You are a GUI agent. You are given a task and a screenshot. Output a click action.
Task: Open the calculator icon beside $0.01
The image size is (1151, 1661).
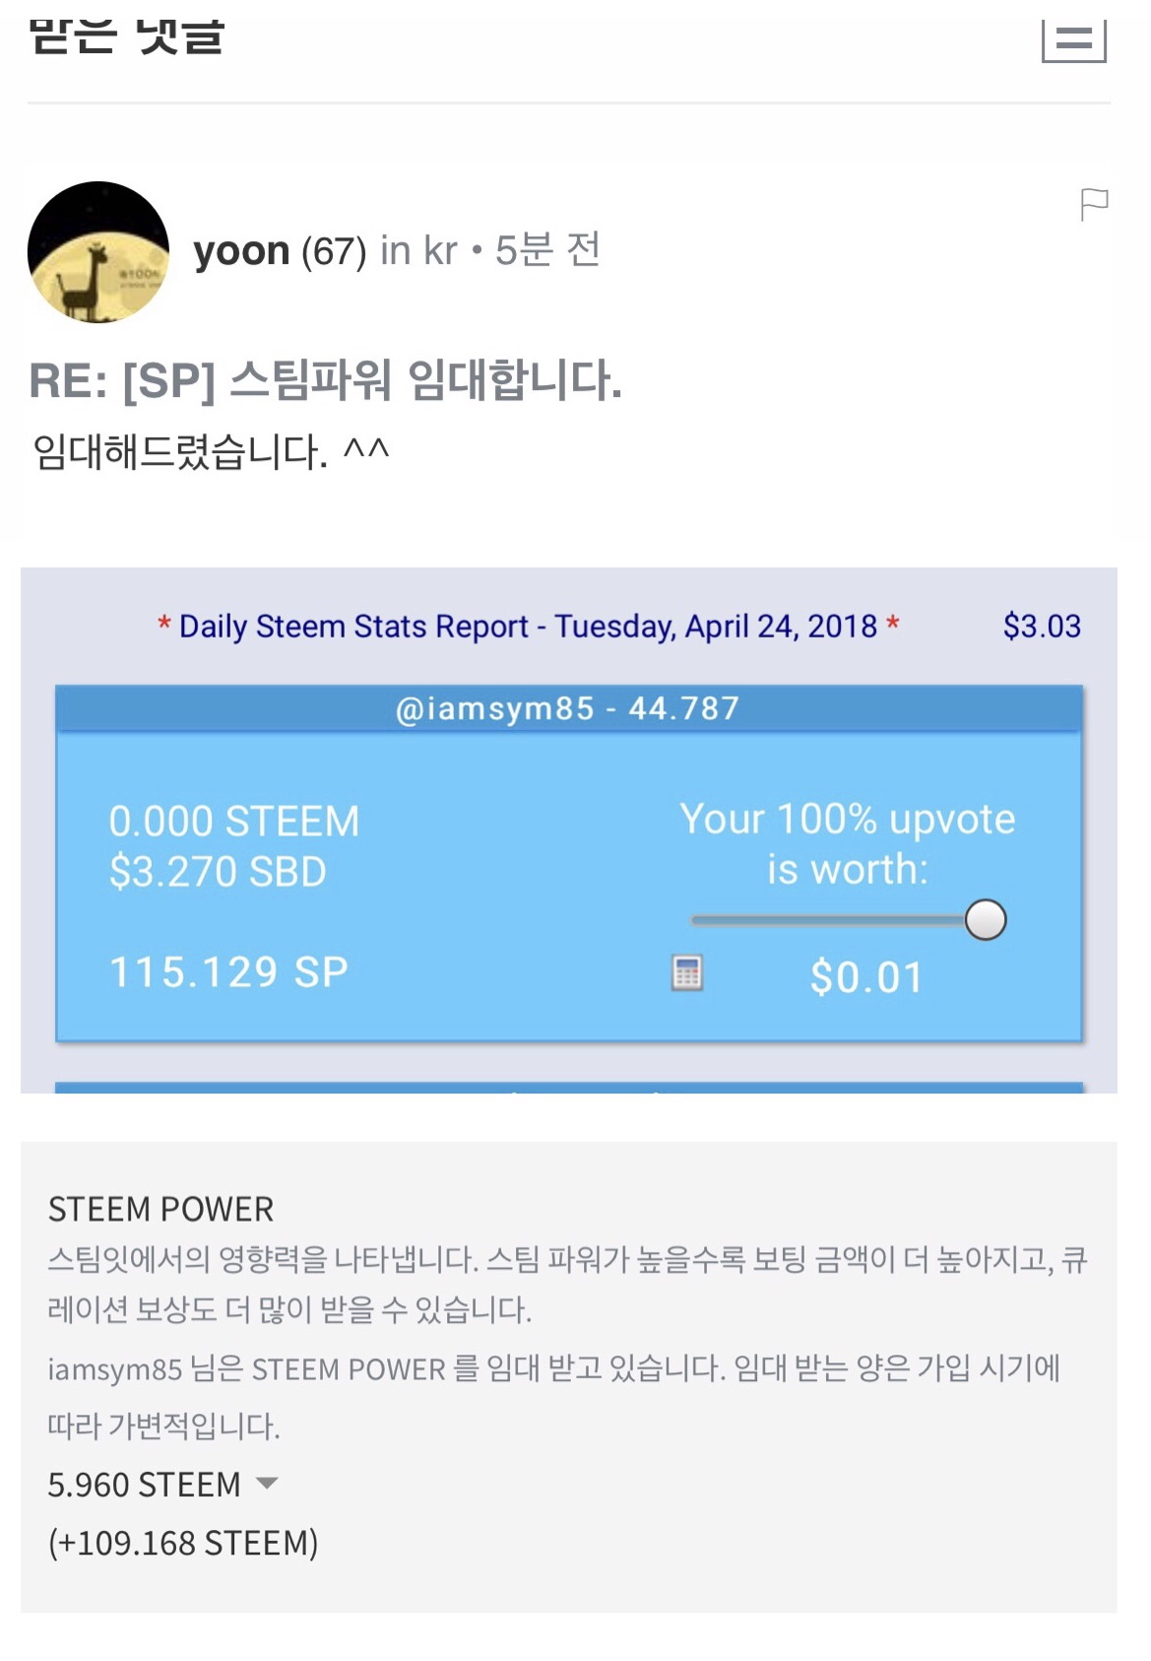pyautogui.click(x=686, y=972)
